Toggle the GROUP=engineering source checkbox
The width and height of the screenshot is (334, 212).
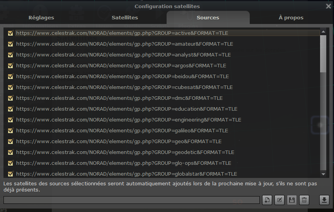(x=10, y=120)
